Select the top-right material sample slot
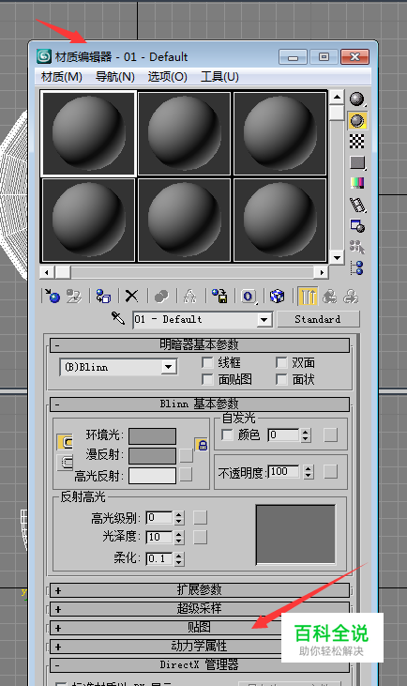The image size is (407, 686). 280,133
